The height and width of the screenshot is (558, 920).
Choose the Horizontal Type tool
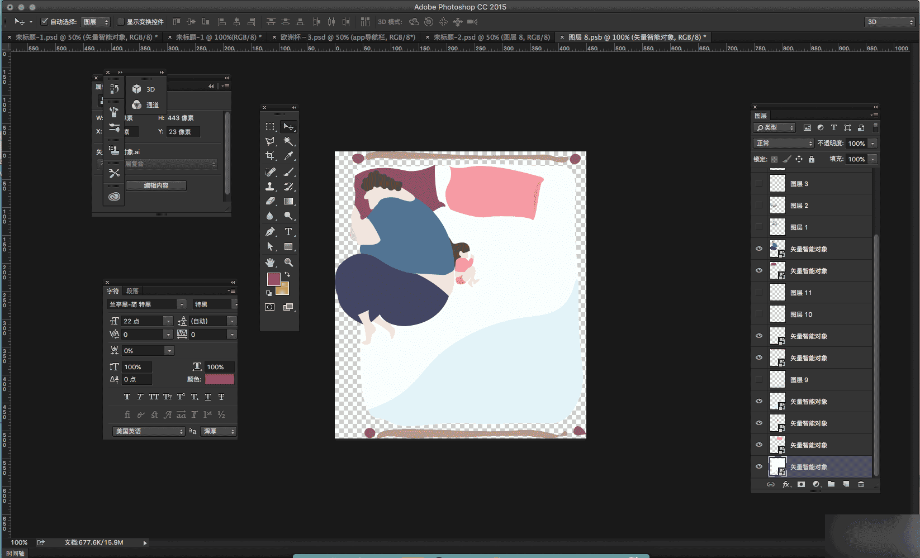[288, 232]
